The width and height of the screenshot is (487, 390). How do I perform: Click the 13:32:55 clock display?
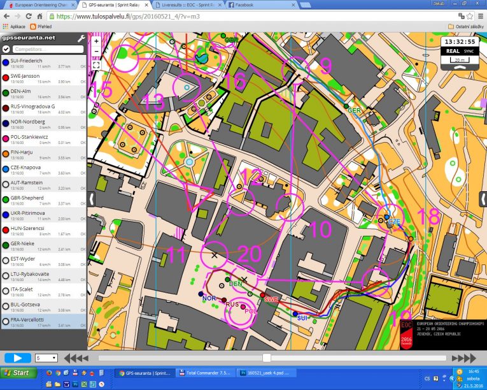(460, 41)
